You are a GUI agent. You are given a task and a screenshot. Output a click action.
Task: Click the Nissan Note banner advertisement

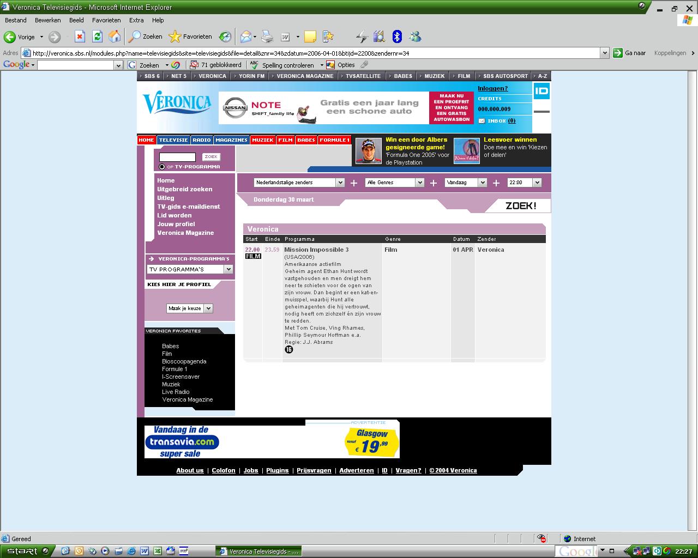tap(346, 108)
